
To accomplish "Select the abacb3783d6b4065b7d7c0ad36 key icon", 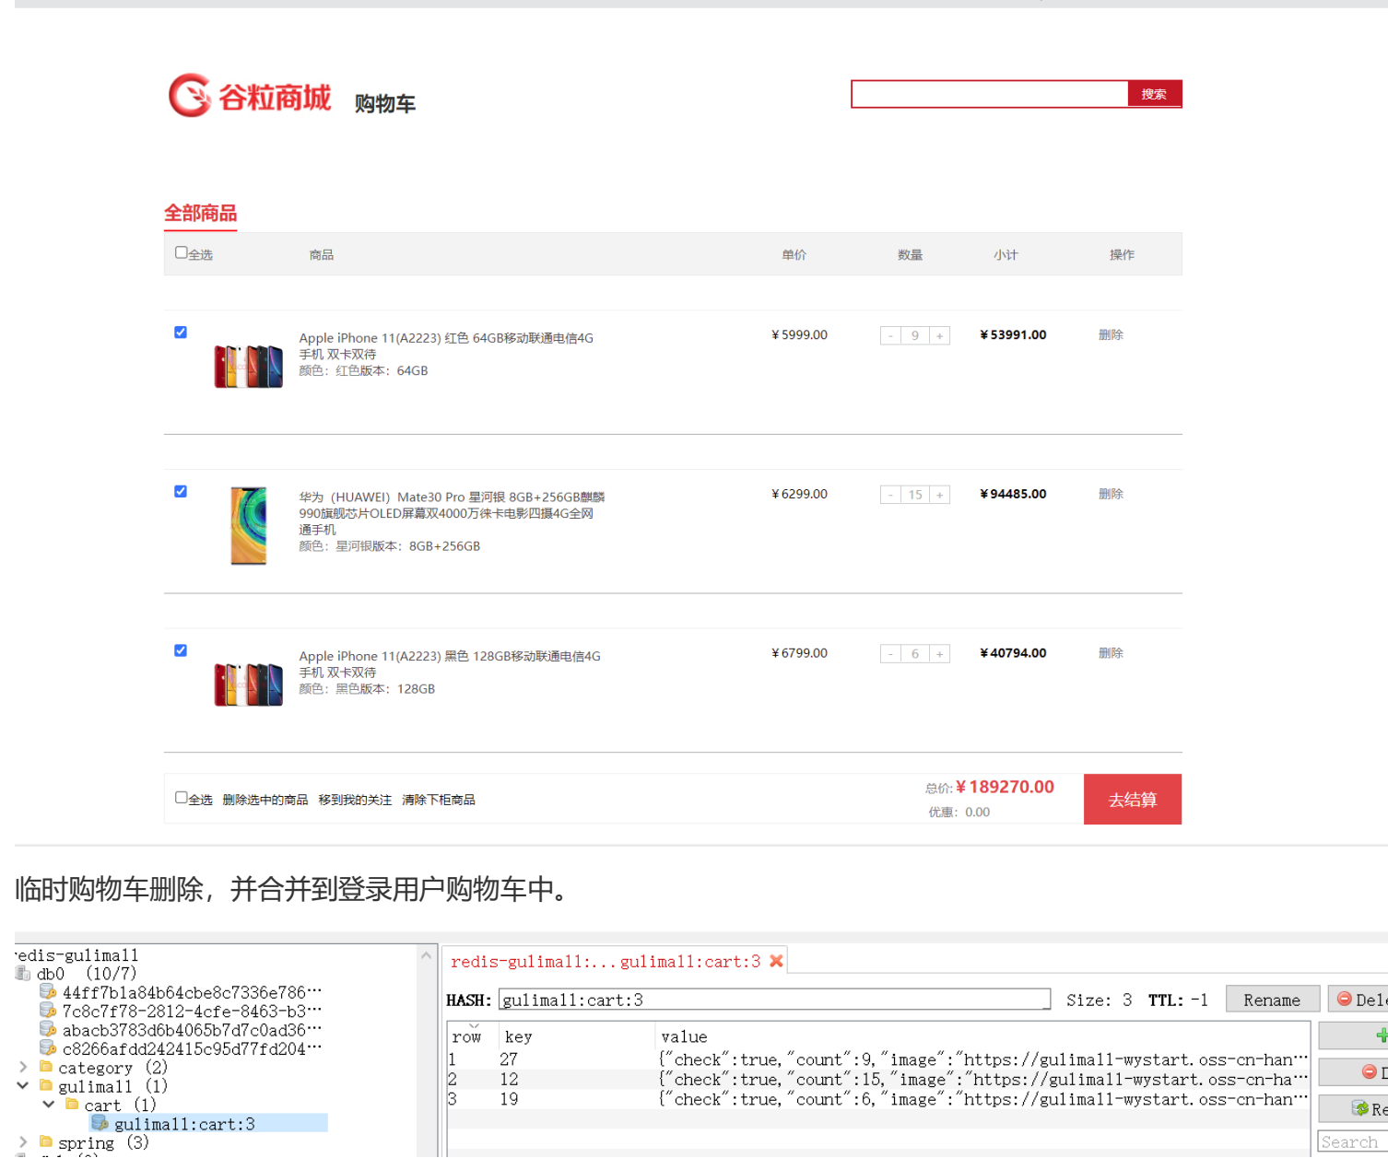I will click(x=48, y=1029).
